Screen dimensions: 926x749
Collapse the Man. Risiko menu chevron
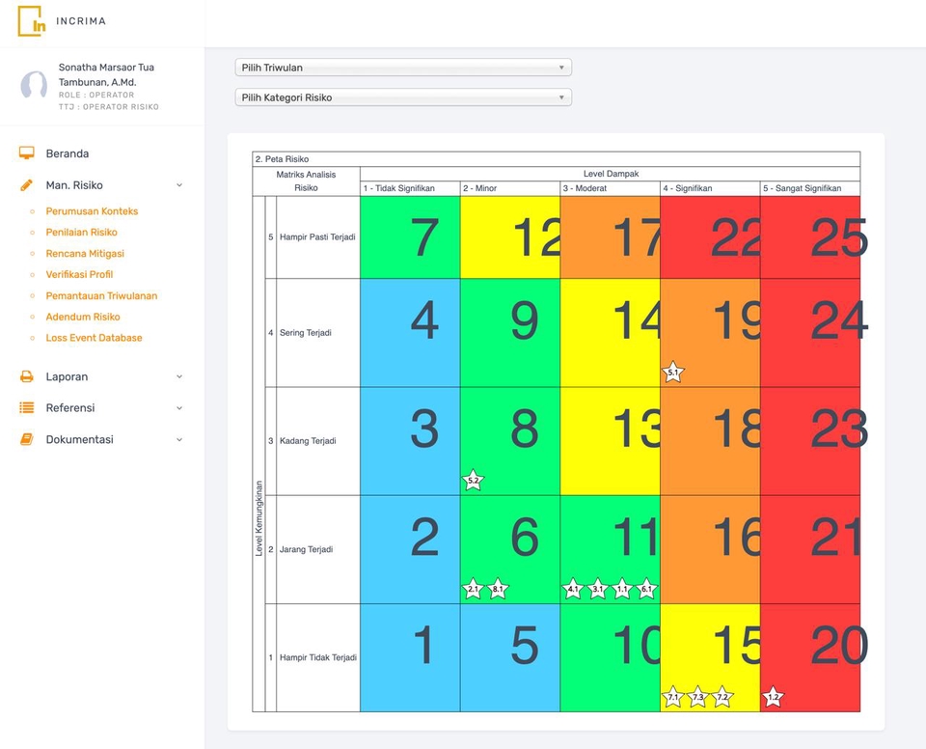tap(179, 185)
